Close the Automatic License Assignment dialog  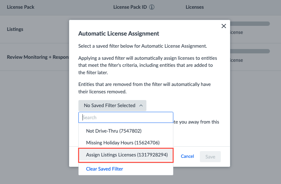(224, 26)
